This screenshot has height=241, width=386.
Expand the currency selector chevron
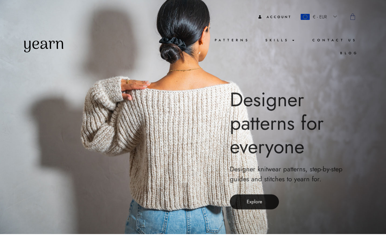[x=335, y=17]
